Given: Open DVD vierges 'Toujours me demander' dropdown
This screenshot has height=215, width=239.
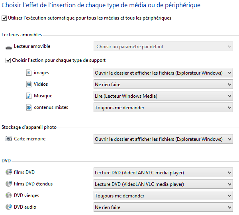Looking at the screenshot, I should coord(163,195).
